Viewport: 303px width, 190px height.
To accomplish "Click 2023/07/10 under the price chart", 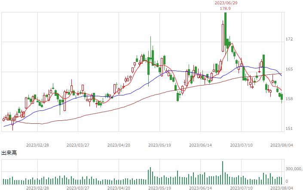I will [x=242, y=145].
